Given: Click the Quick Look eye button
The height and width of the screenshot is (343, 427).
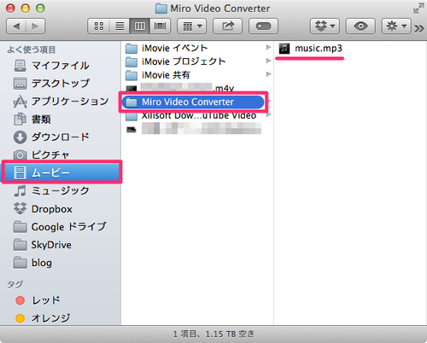Looking at the screenshot, I should pos(360,26).
